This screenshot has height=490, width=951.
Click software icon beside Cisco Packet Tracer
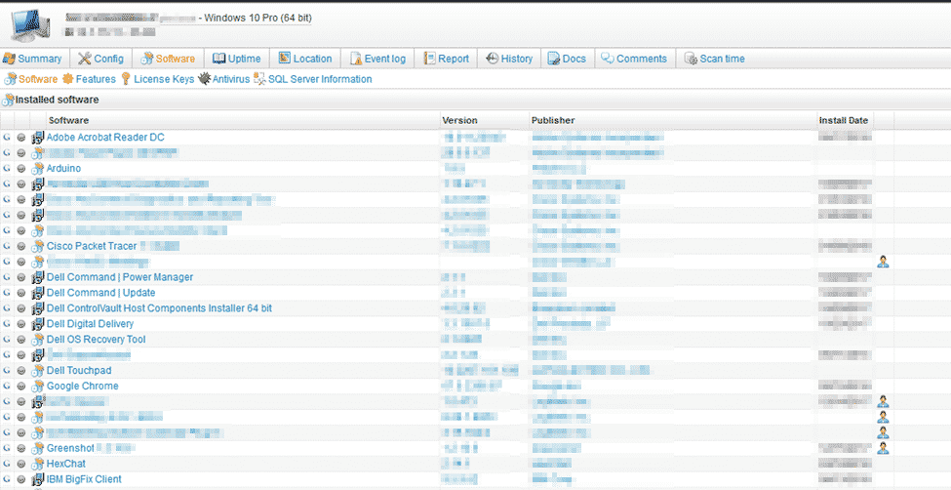coord(38,247)
